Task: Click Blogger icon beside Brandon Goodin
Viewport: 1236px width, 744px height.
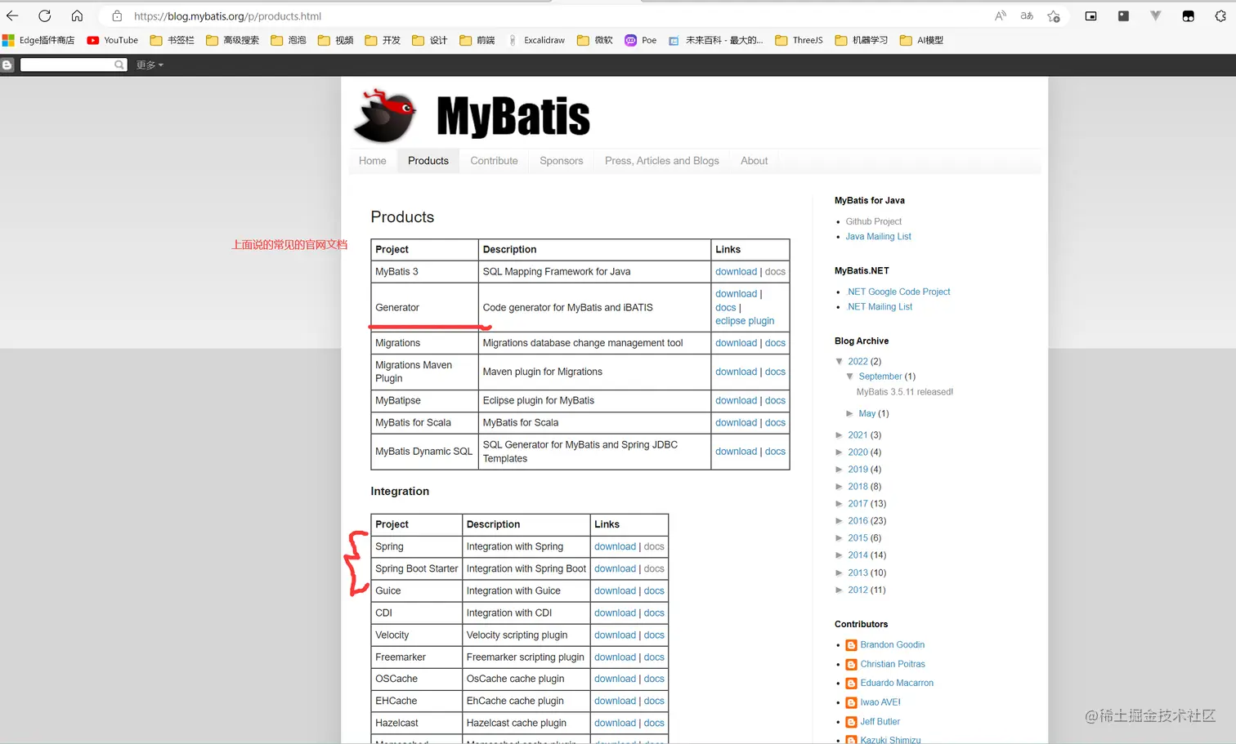Action: coord(851,645)
